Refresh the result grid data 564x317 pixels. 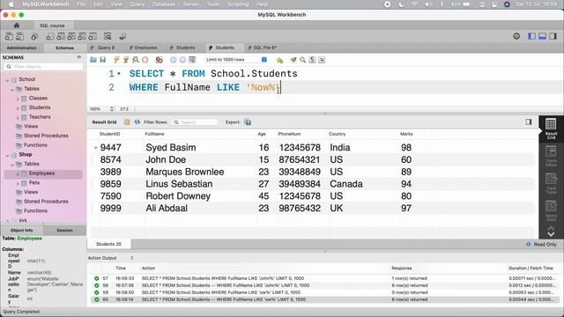tap(137, 122)
